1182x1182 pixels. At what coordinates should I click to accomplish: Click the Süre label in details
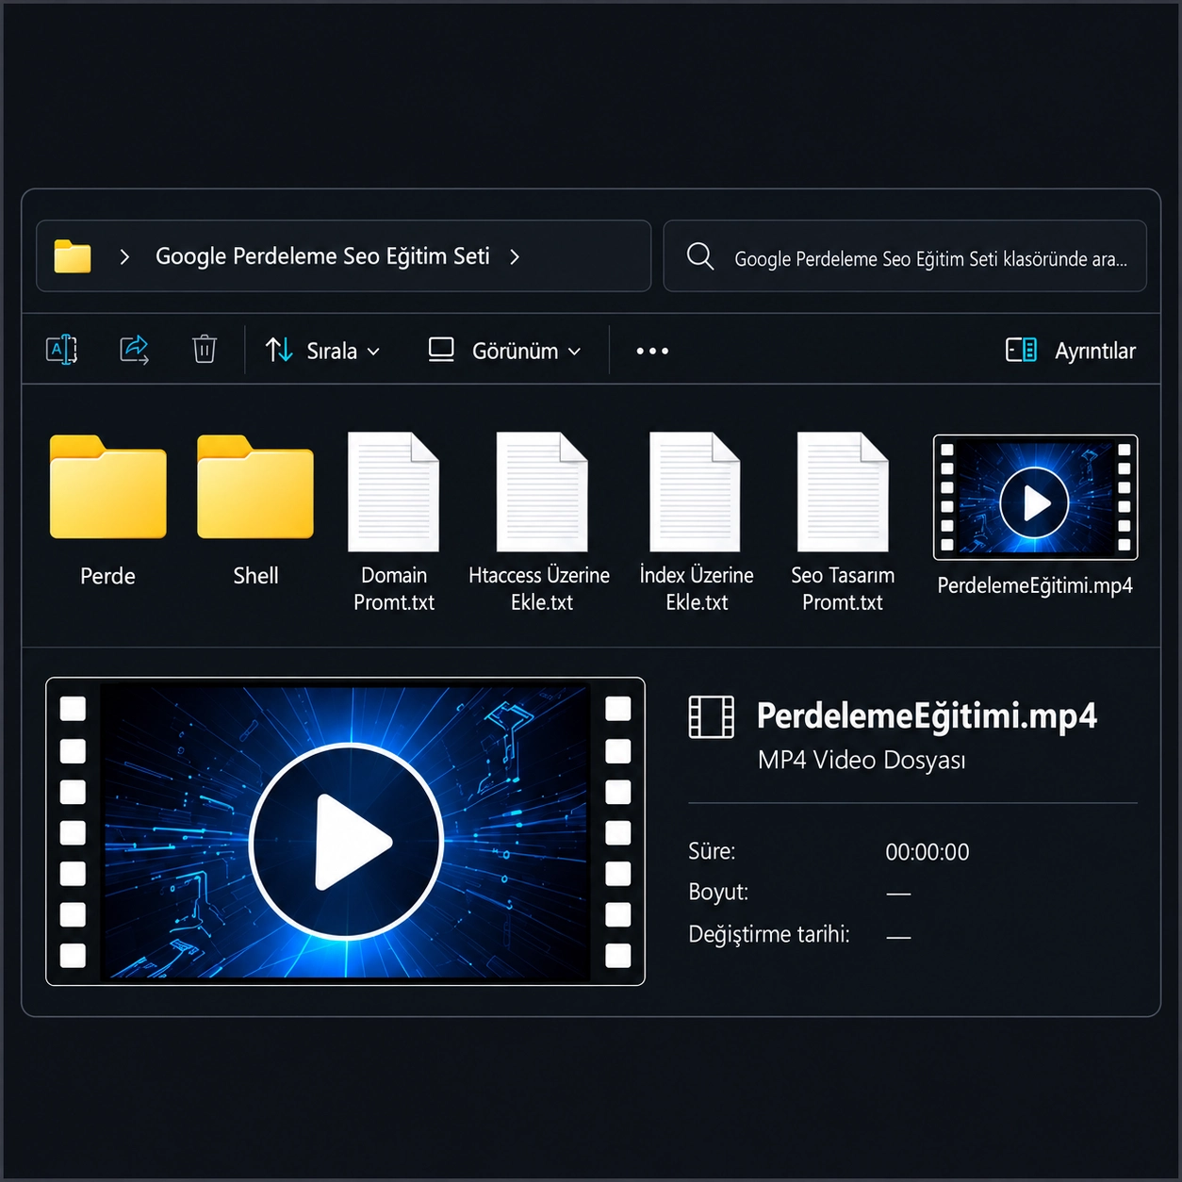pyautogui.click(x=712, y=851)
